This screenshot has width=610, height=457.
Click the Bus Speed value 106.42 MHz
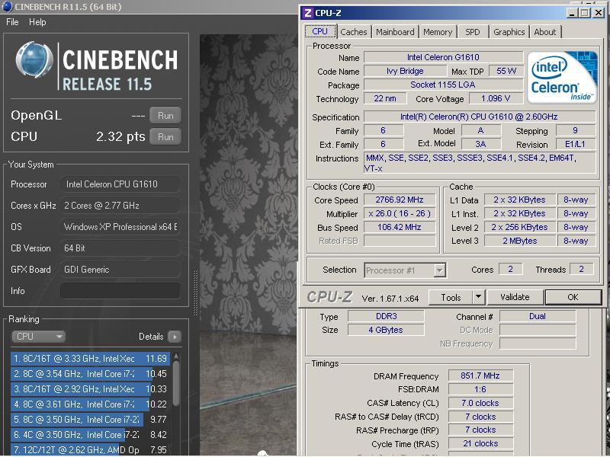pos(400,227)
